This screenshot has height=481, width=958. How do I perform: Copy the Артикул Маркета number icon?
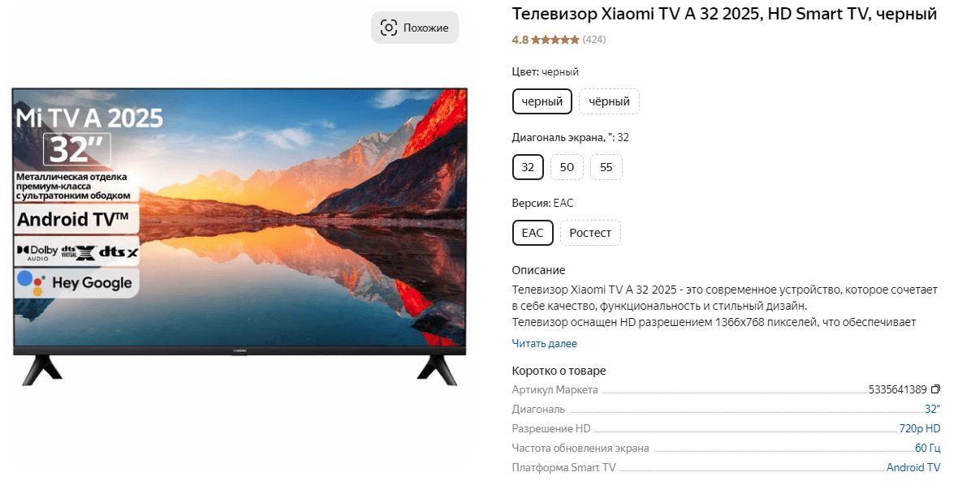[935, 389]
